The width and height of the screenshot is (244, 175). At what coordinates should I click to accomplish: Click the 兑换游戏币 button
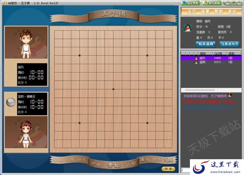tap(229, 44)
